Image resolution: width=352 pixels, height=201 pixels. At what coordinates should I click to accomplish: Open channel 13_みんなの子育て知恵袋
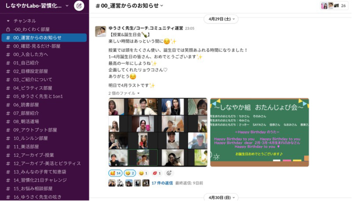[x=44, y=172]
